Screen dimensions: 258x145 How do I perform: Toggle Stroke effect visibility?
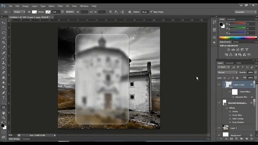coord(230,112)
